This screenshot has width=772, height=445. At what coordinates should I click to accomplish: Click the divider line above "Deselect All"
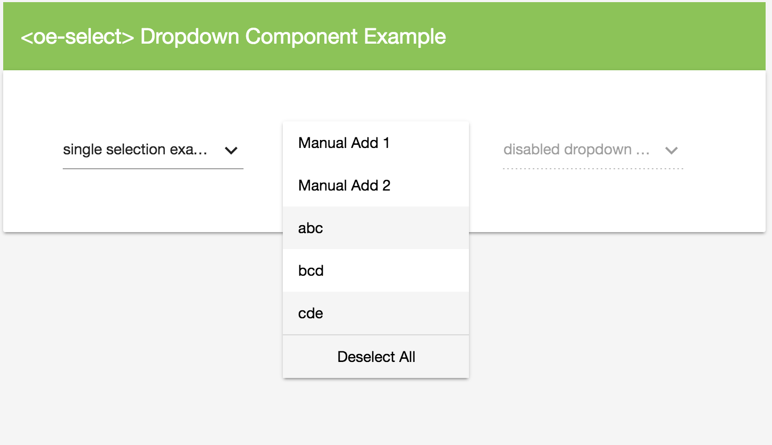376,335
